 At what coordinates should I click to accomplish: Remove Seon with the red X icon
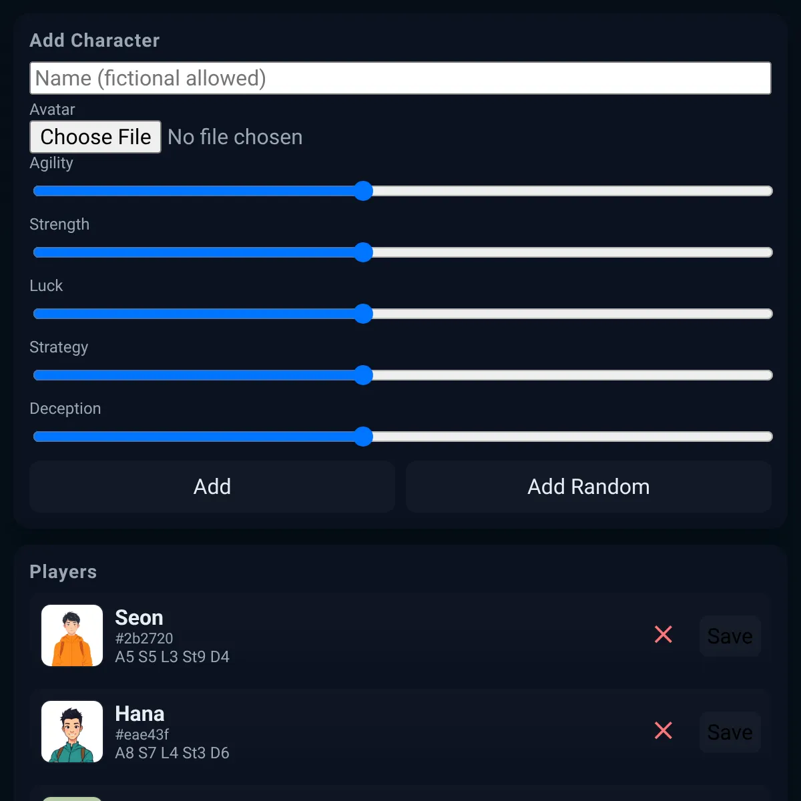[x=663, y=634]
